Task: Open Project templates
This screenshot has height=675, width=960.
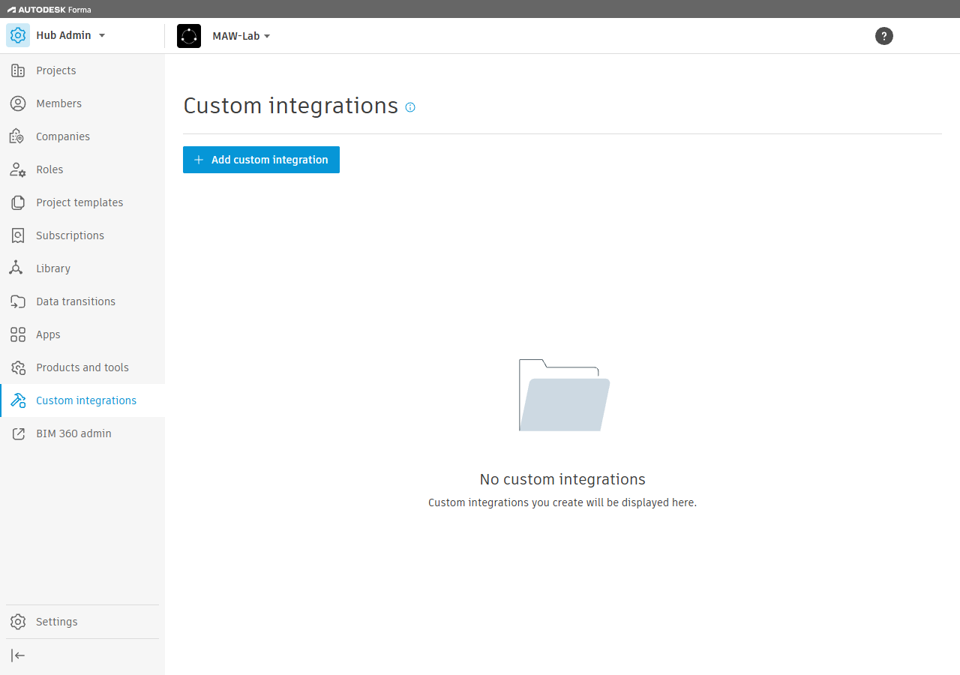Action: click(79, 202)
